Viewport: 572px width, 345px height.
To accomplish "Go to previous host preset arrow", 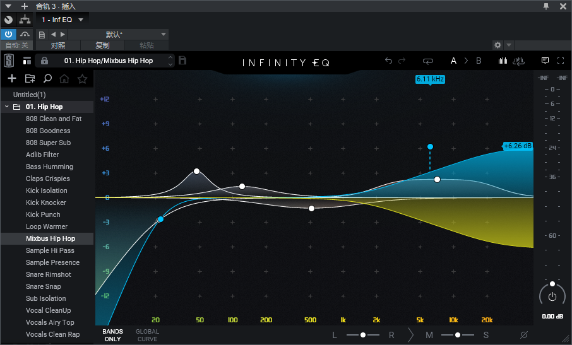I will (x=53, y=34).
